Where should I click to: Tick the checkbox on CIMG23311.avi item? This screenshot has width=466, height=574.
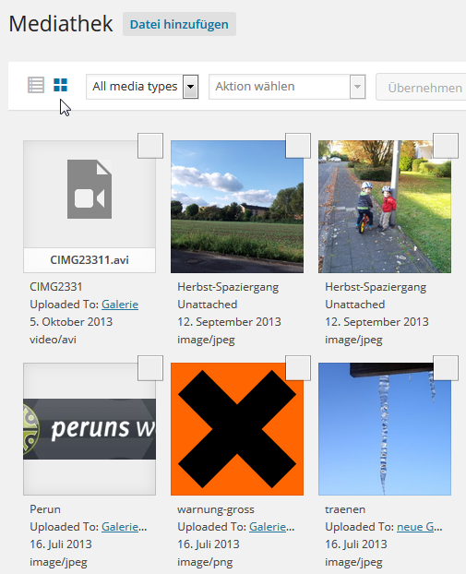click(150, 146)
